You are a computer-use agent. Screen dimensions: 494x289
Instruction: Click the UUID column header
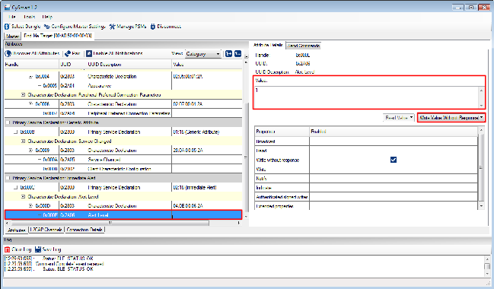click(x=73, y=65)
